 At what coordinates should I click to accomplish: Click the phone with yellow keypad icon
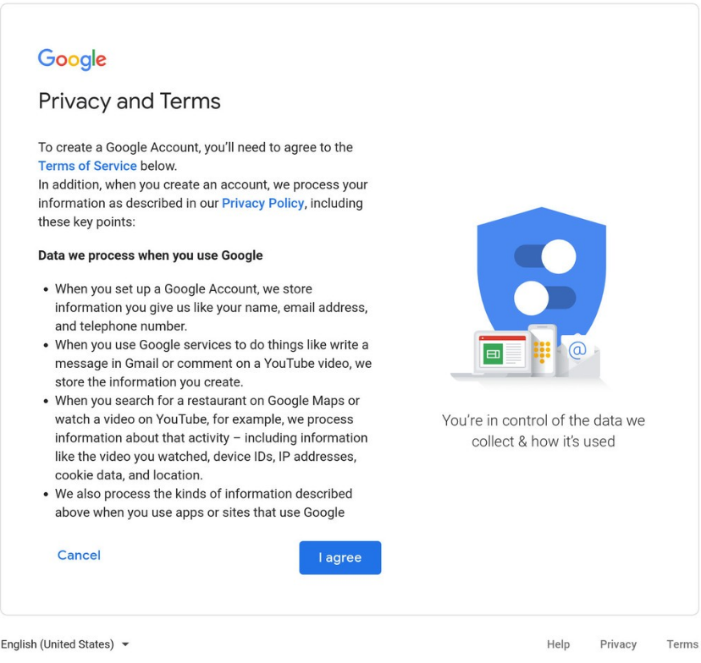point(542,348)
